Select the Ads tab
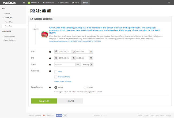The height and width of the screenshot is (118, 174). point(85,3)
